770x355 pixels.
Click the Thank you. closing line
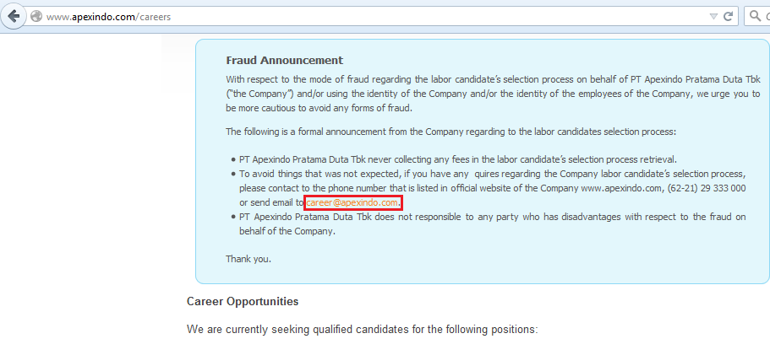[248, 259]
